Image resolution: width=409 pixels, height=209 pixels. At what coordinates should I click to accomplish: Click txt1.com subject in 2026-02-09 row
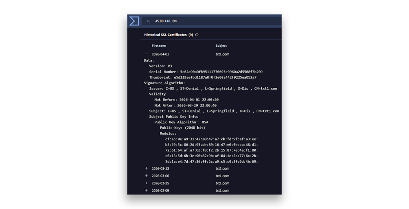(222, 191)
